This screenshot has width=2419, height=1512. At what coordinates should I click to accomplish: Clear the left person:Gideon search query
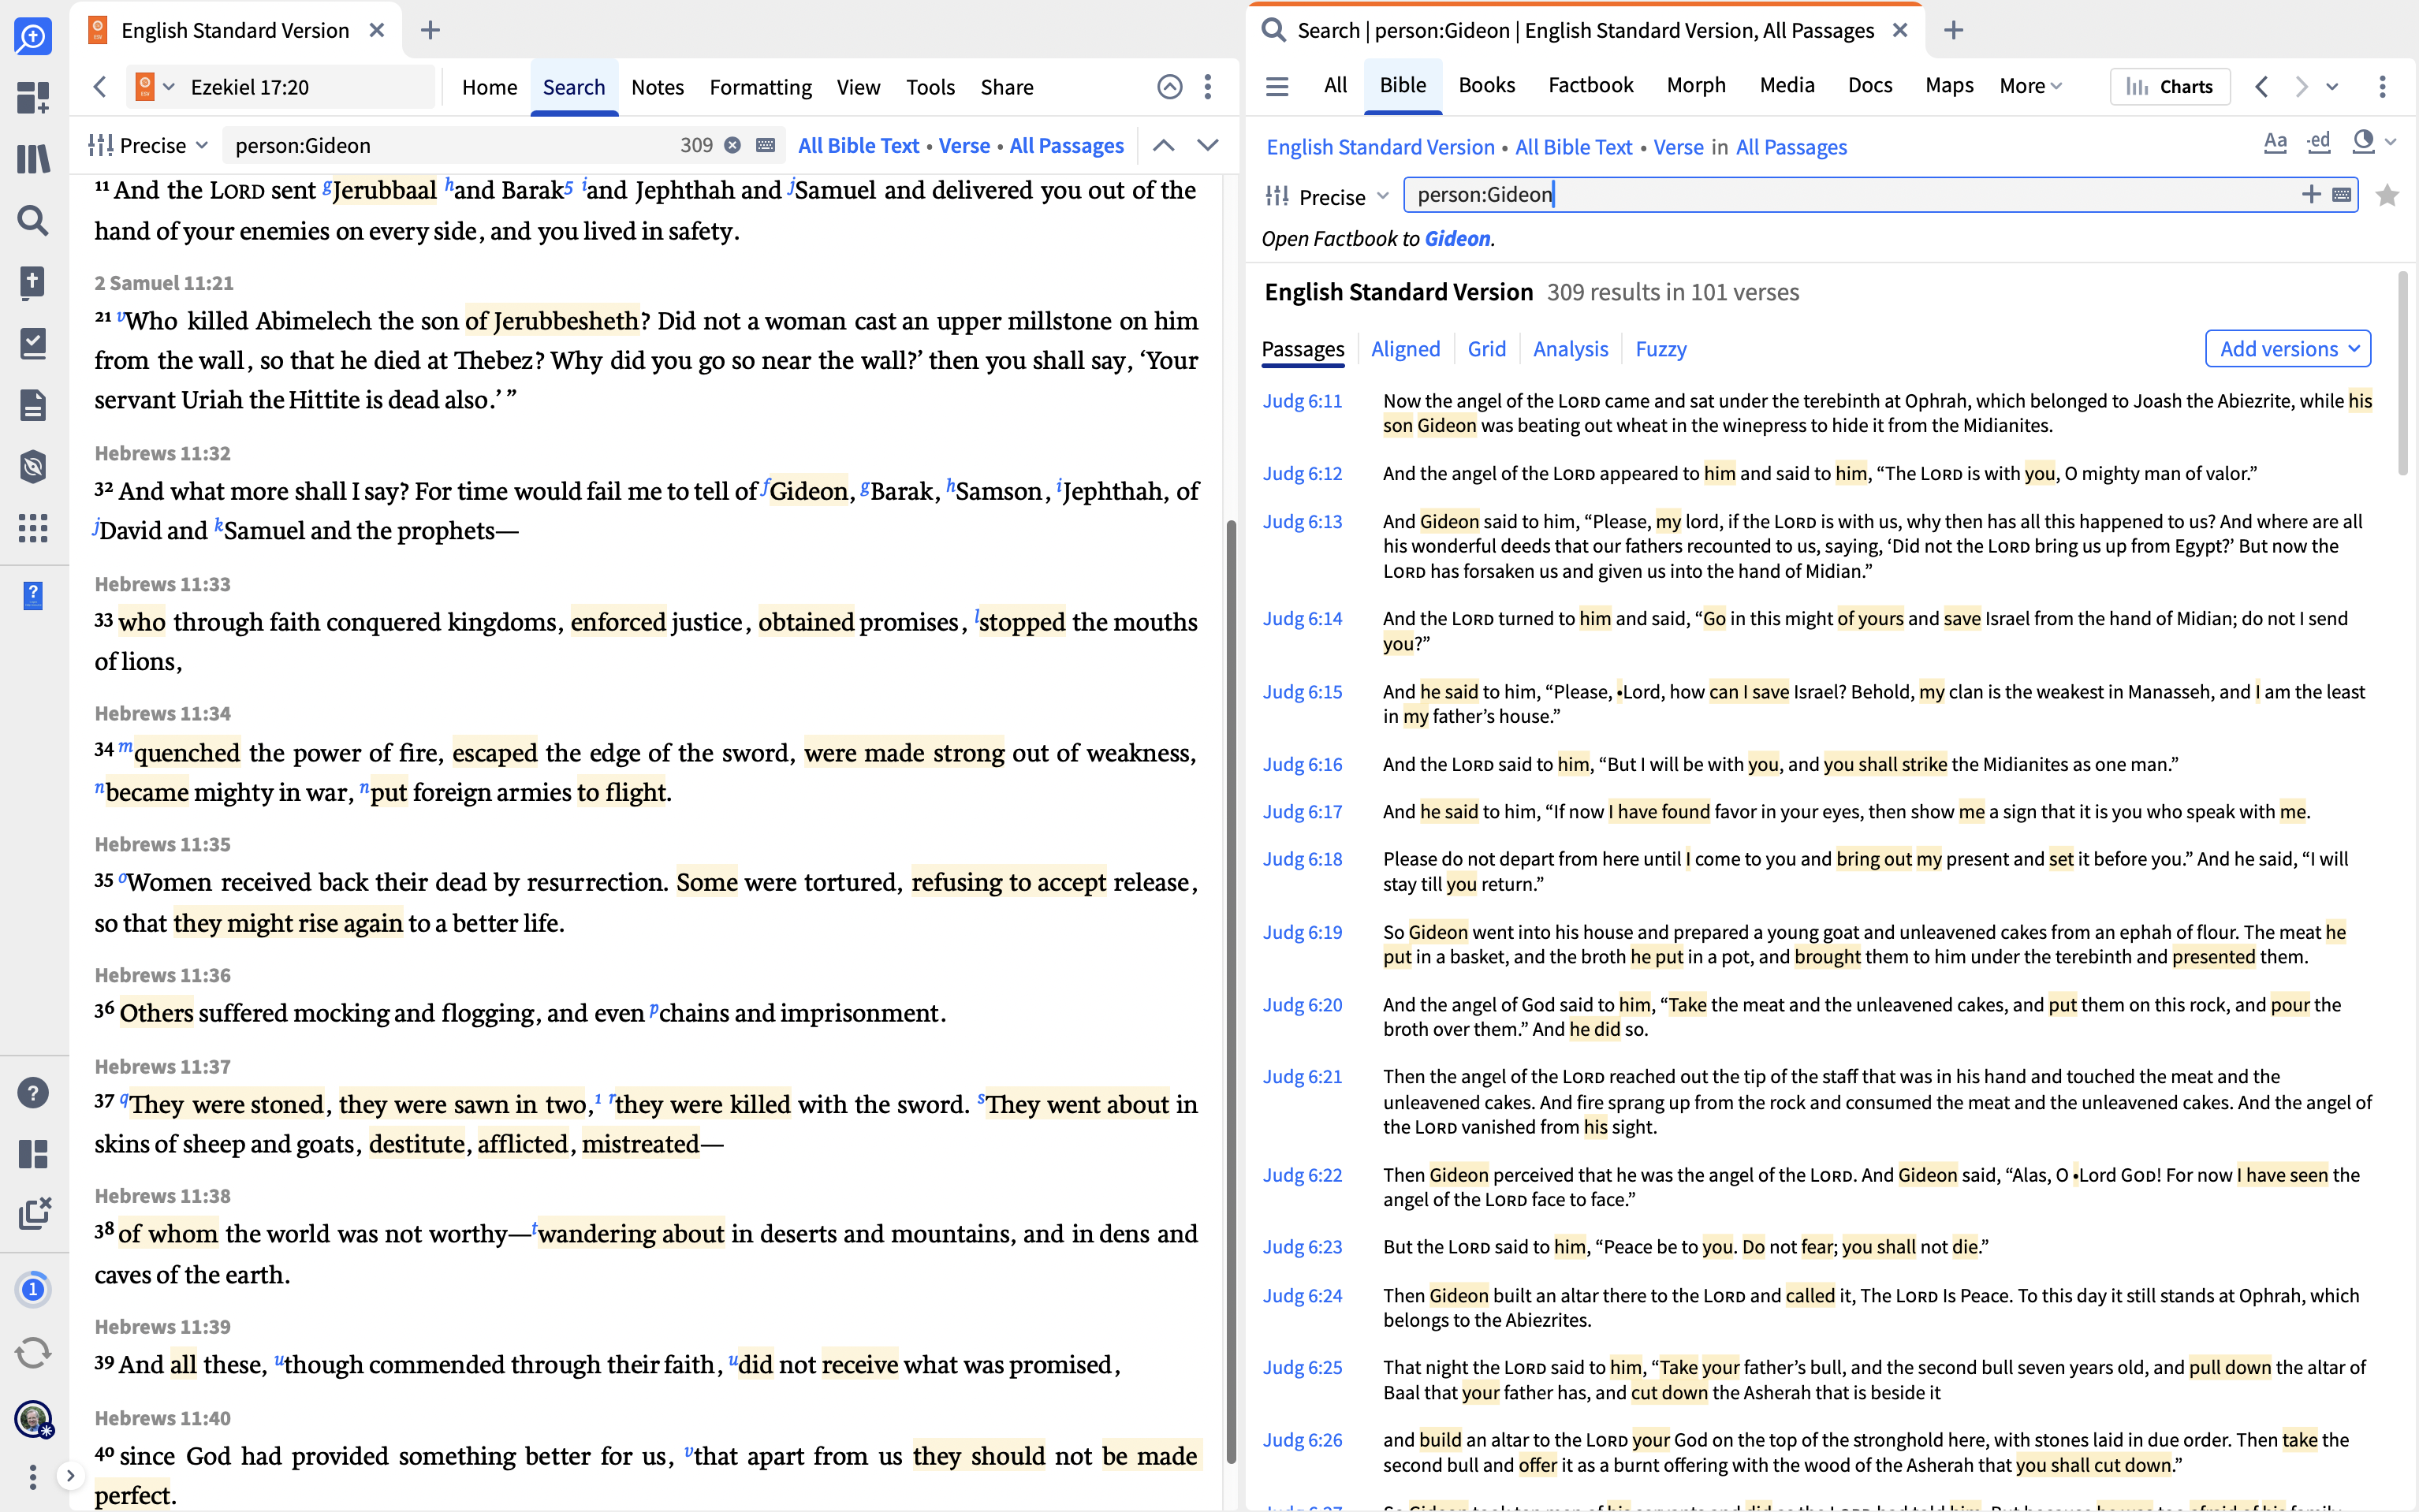733,145
